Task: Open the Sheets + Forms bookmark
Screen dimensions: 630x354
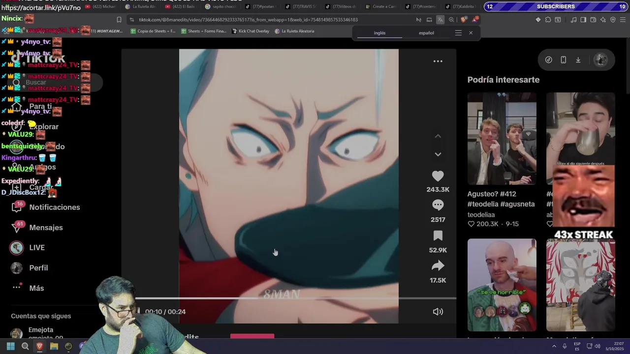Action: click(x=204, y=31)
